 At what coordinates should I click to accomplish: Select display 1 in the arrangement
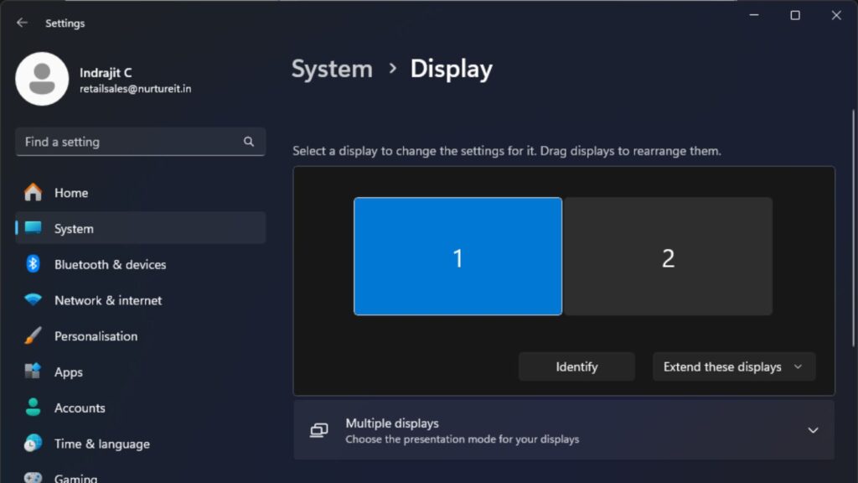(457, 257)
